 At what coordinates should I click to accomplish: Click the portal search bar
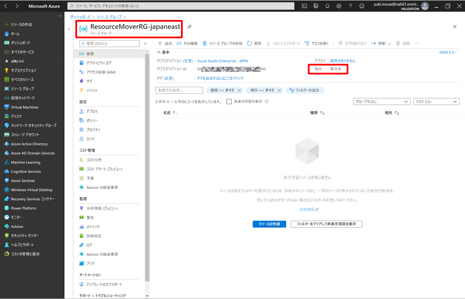(x=181, y=6)
